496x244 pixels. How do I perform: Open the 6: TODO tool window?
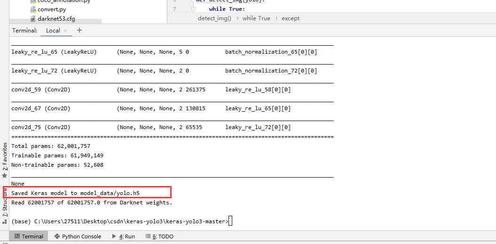point(159,236)
